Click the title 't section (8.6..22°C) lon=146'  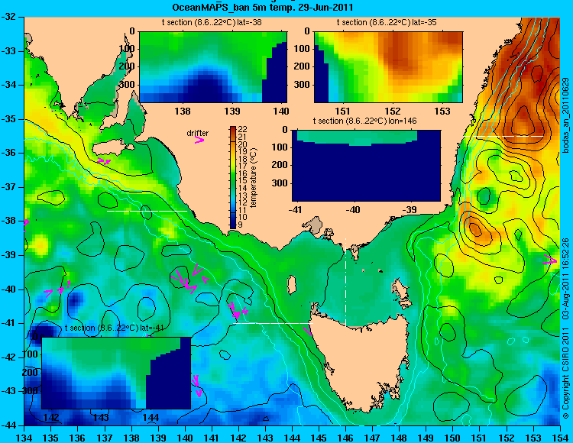click(364, 121)
